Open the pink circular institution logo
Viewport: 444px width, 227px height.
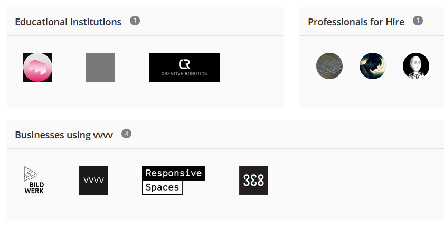(37, 68)
